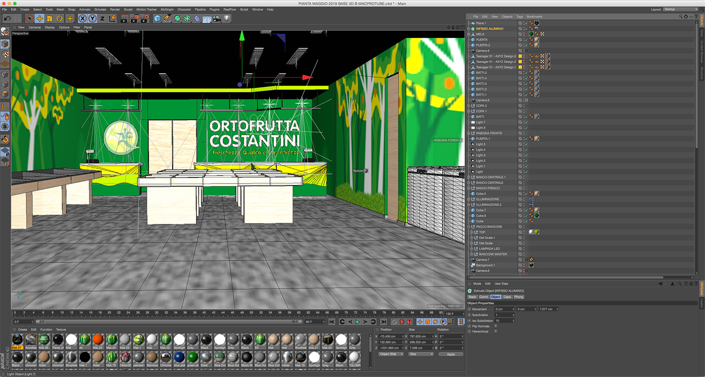This screenshot has width=705, height=377.
Task: Activate the Move tool in top toolbar
Action: tap(39, 18)
